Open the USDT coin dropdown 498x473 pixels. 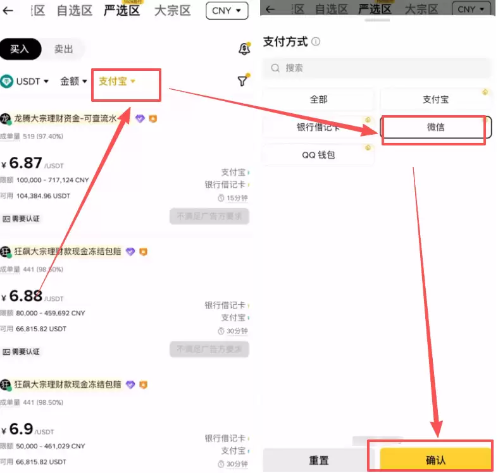point(32,82)
